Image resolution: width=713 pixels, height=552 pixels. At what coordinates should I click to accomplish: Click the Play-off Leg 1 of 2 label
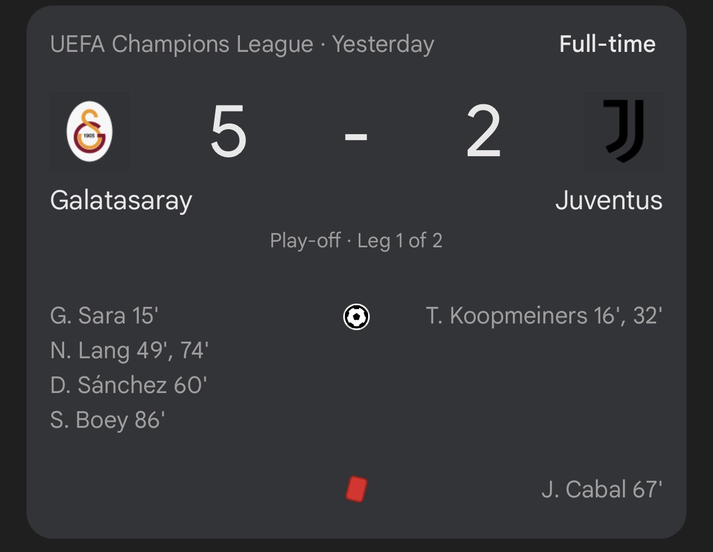356,241
